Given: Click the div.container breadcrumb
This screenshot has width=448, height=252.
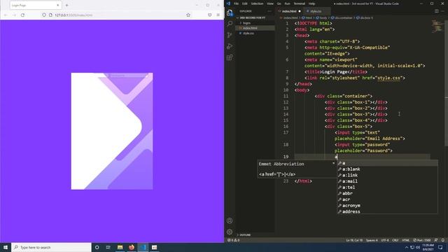Looking at the screenshot, I should pos(342,17).
